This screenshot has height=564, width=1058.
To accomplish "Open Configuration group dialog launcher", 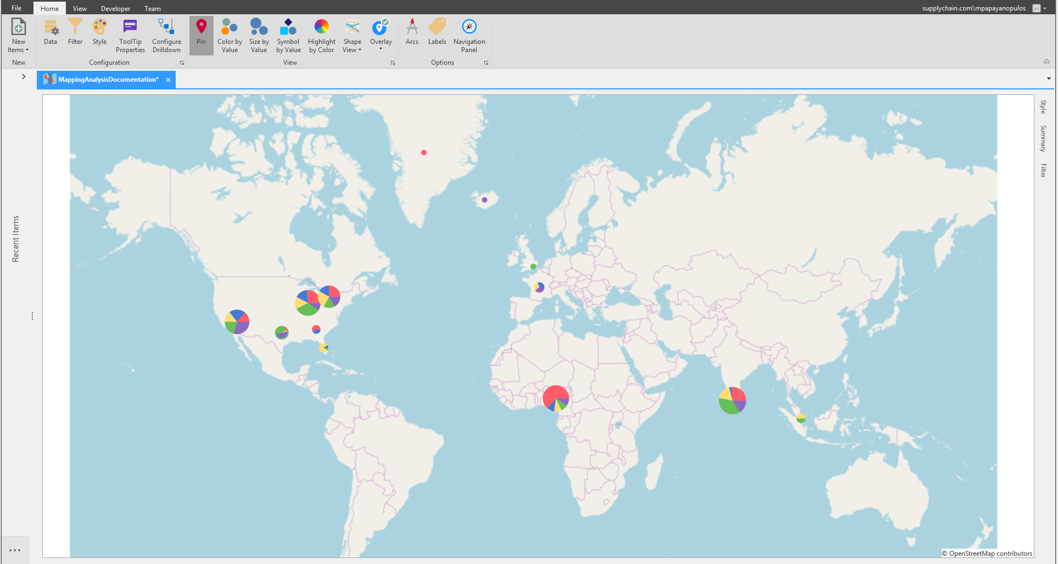I will tap(182, 63).
